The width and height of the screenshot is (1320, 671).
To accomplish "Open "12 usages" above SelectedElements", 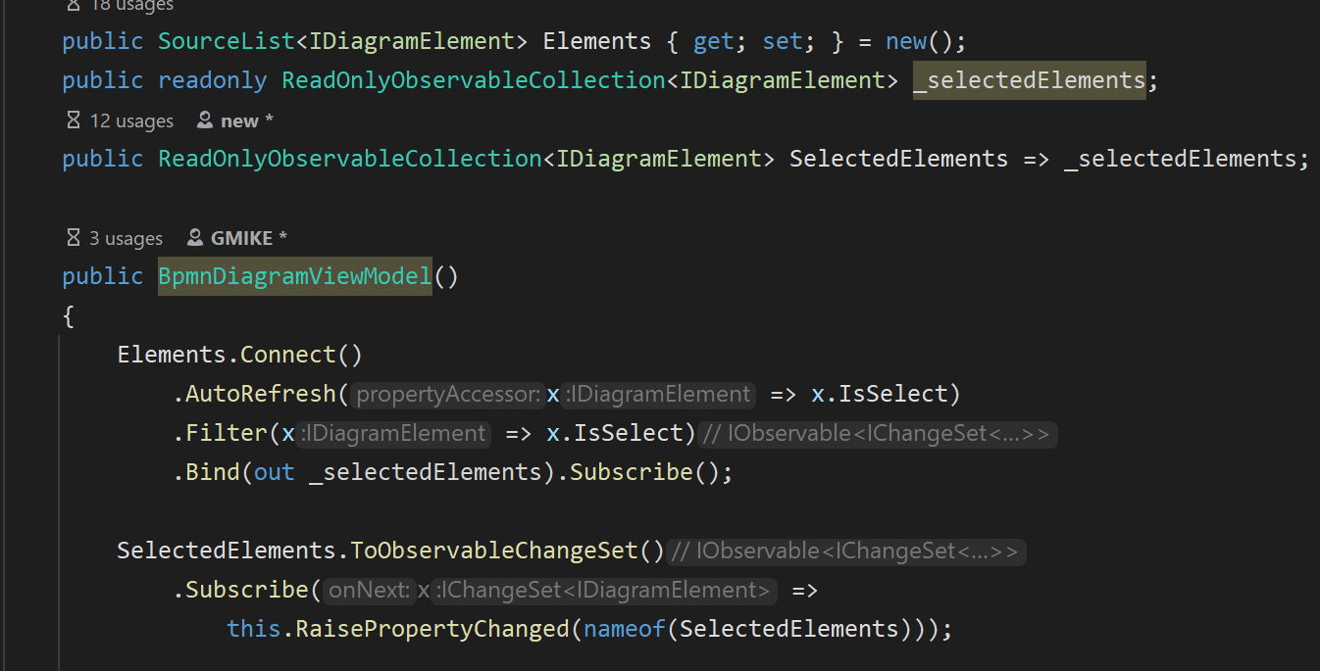I will pyautogui.click(x=131, y=120).
